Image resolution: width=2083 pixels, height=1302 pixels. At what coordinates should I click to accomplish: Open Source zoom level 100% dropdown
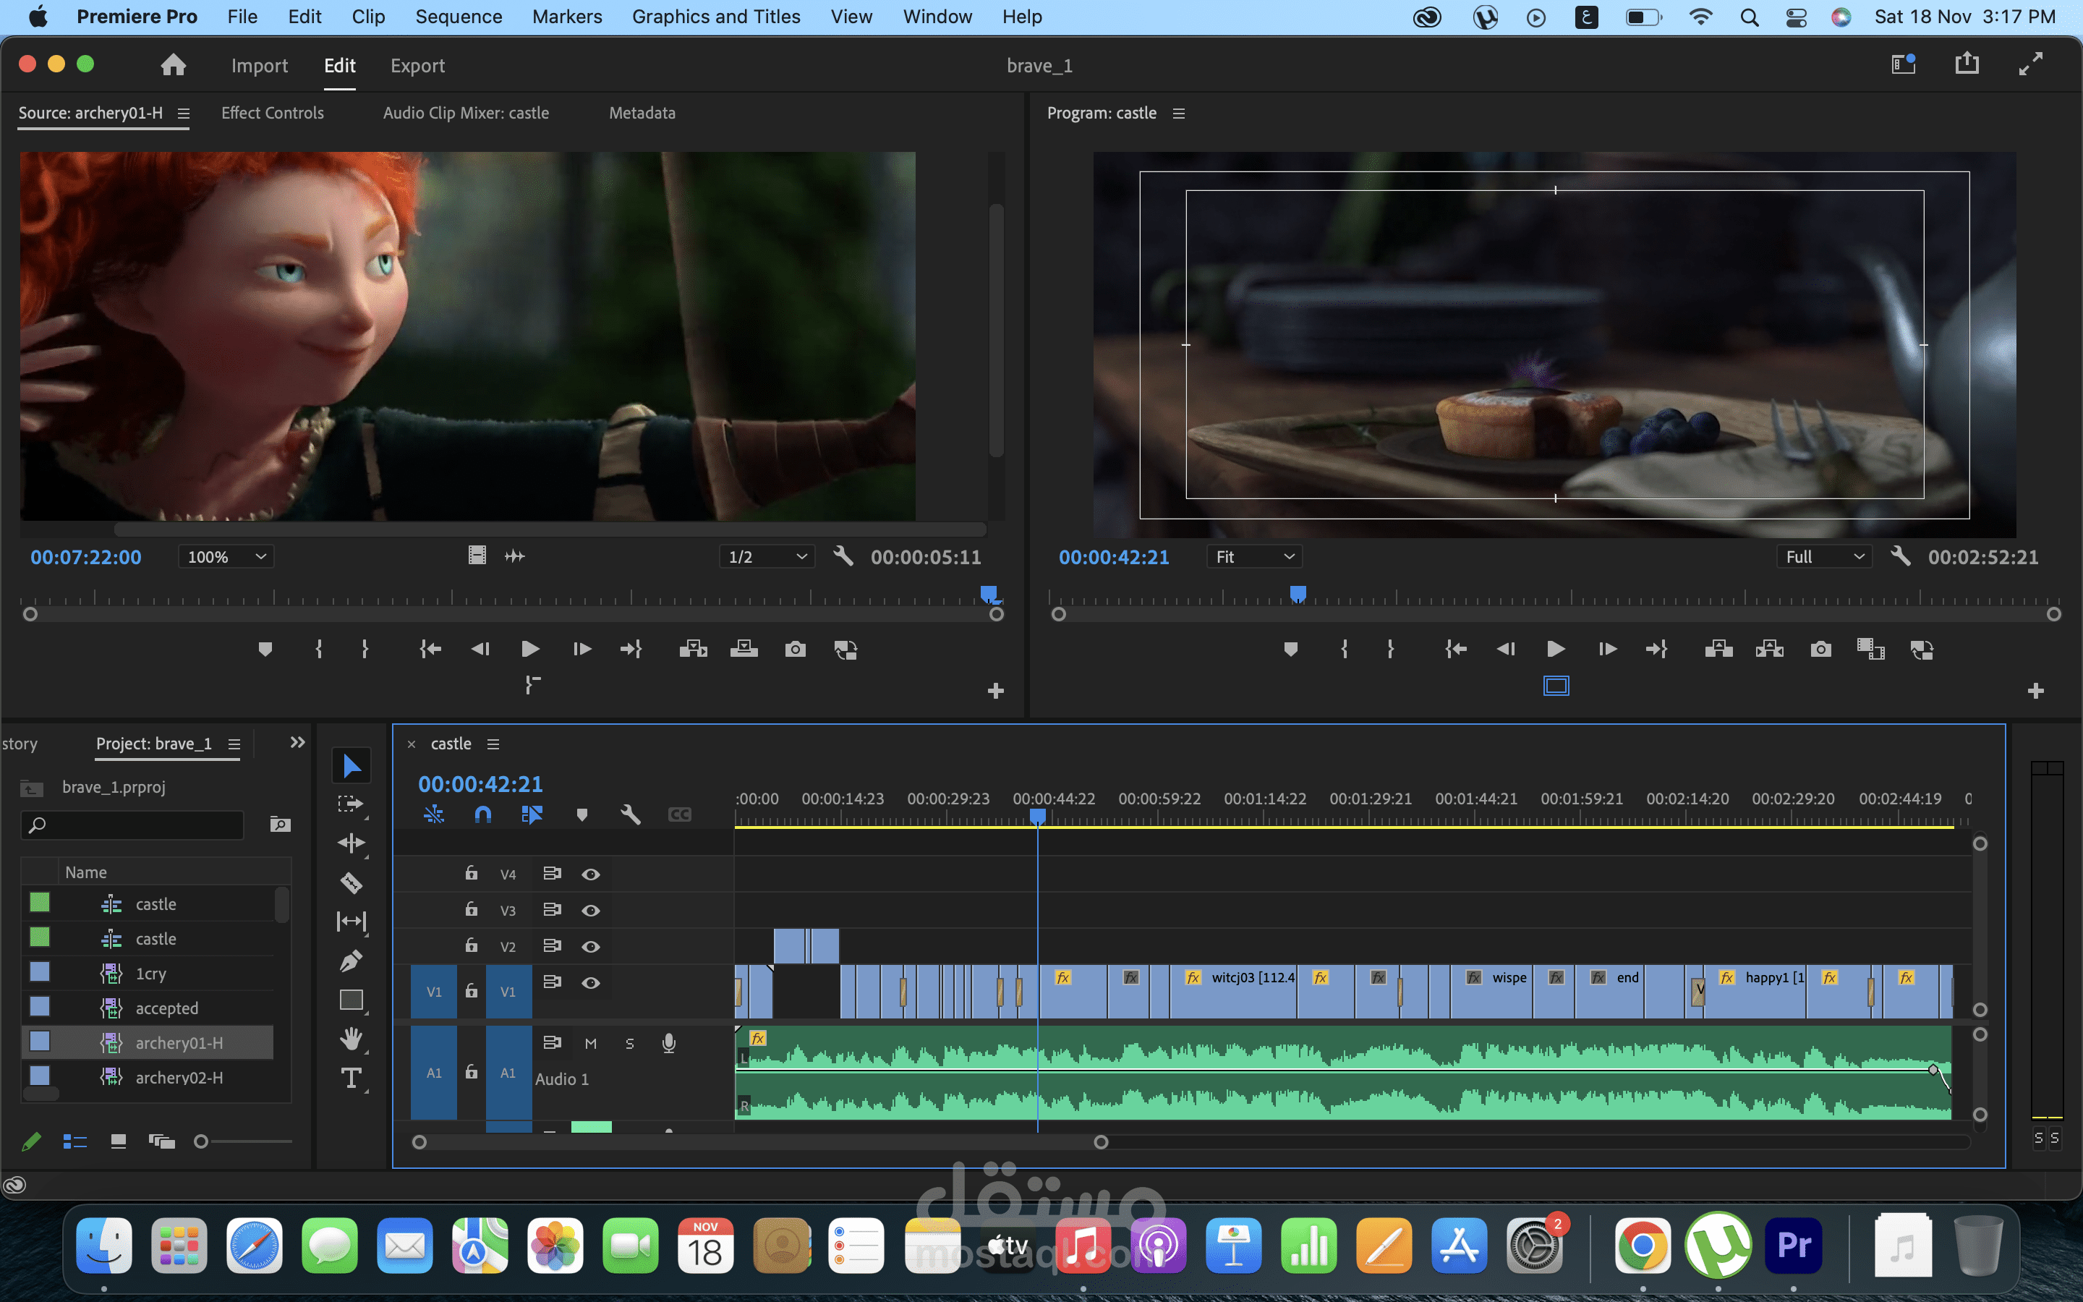pos(226,557)
